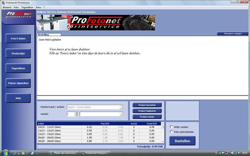Open the Bestand menu
The height and width of the screenshot is (156, 250).
click(x=7, y=7)
